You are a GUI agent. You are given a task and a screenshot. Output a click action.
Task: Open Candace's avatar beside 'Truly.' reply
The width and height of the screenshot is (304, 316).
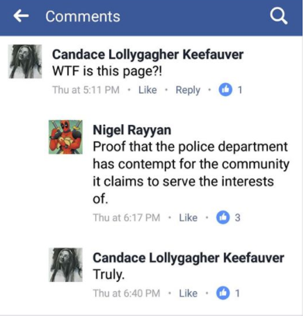[x=65, y=265]
